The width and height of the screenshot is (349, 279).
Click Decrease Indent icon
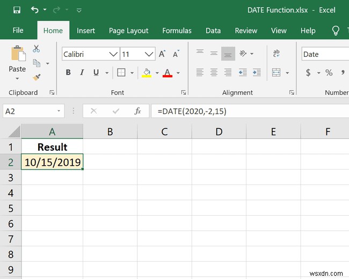click(243, 72)
